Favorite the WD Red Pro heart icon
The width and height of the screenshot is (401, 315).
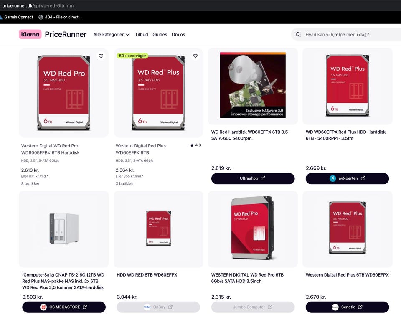coord(101,56)
